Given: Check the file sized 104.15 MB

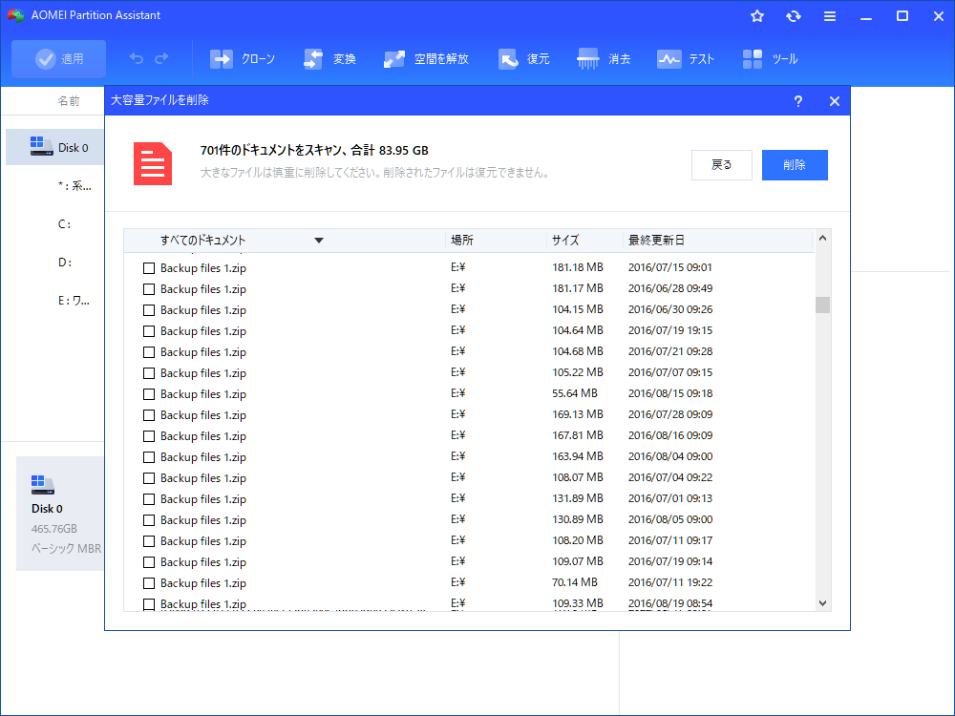Looking at the screenshot, I should coord(149,310).
